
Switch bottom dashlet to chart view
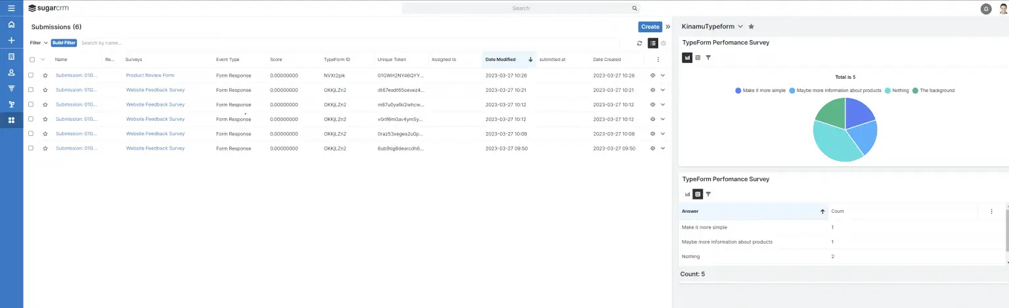687,194
